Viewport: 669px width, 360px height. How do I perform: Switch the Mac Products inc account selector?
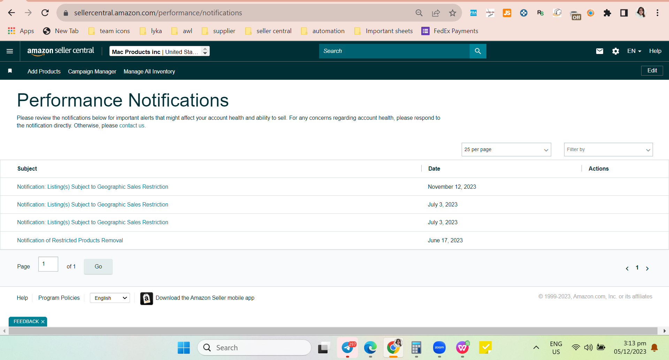160,51
